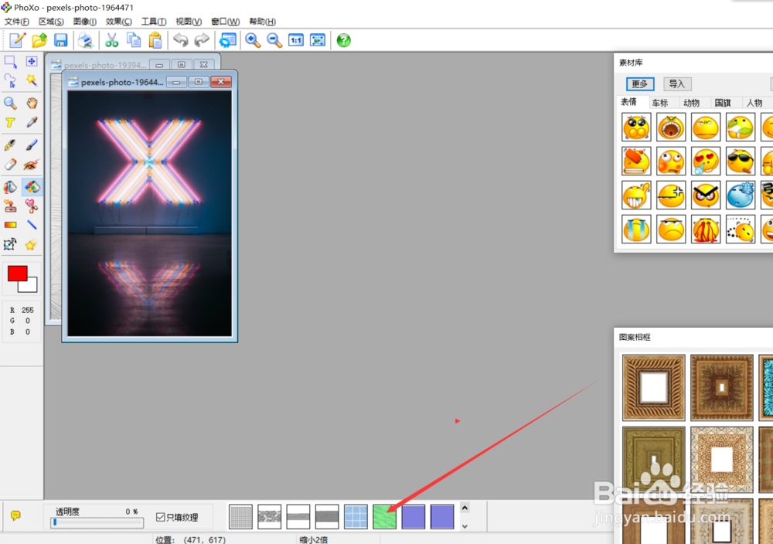773x544 pixels.
Task: Select the beige ornate lace frame
Action: point(722,459)
